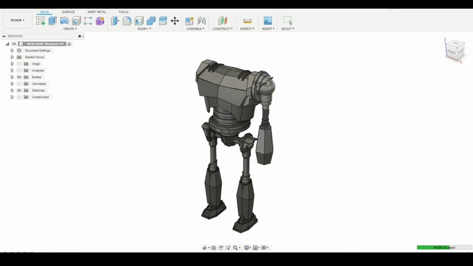Viewport: 473px width, 266px height.
Task: Select the Combine tool
Action: [151, 21]
